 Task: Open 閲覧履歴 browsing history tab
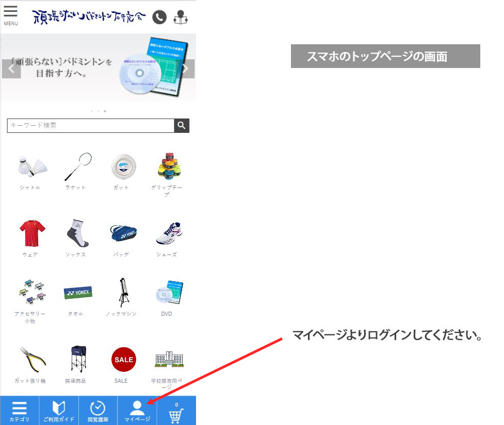(97, 411)
